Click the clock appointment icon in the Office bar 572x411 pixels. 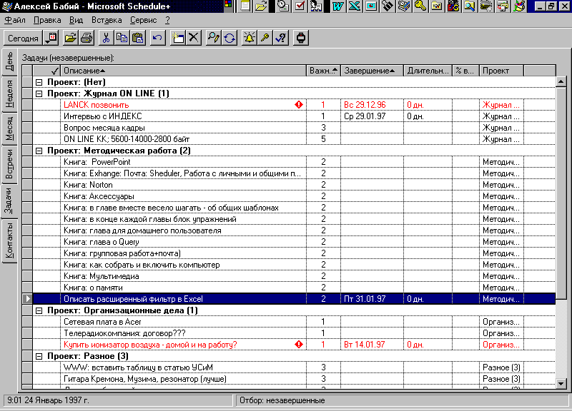pos(283,6)
